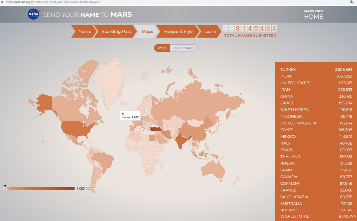This screenshot has height=221, width=357.
Task: Go to the Boarding Pass tab
Action: pyautogui.click(x=116, y=32)
